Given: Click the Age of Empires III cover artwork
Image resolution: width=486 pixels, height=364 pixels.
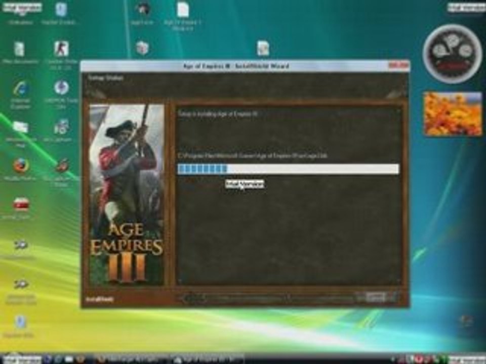Looking at the screenshot, I should [127, 194].
